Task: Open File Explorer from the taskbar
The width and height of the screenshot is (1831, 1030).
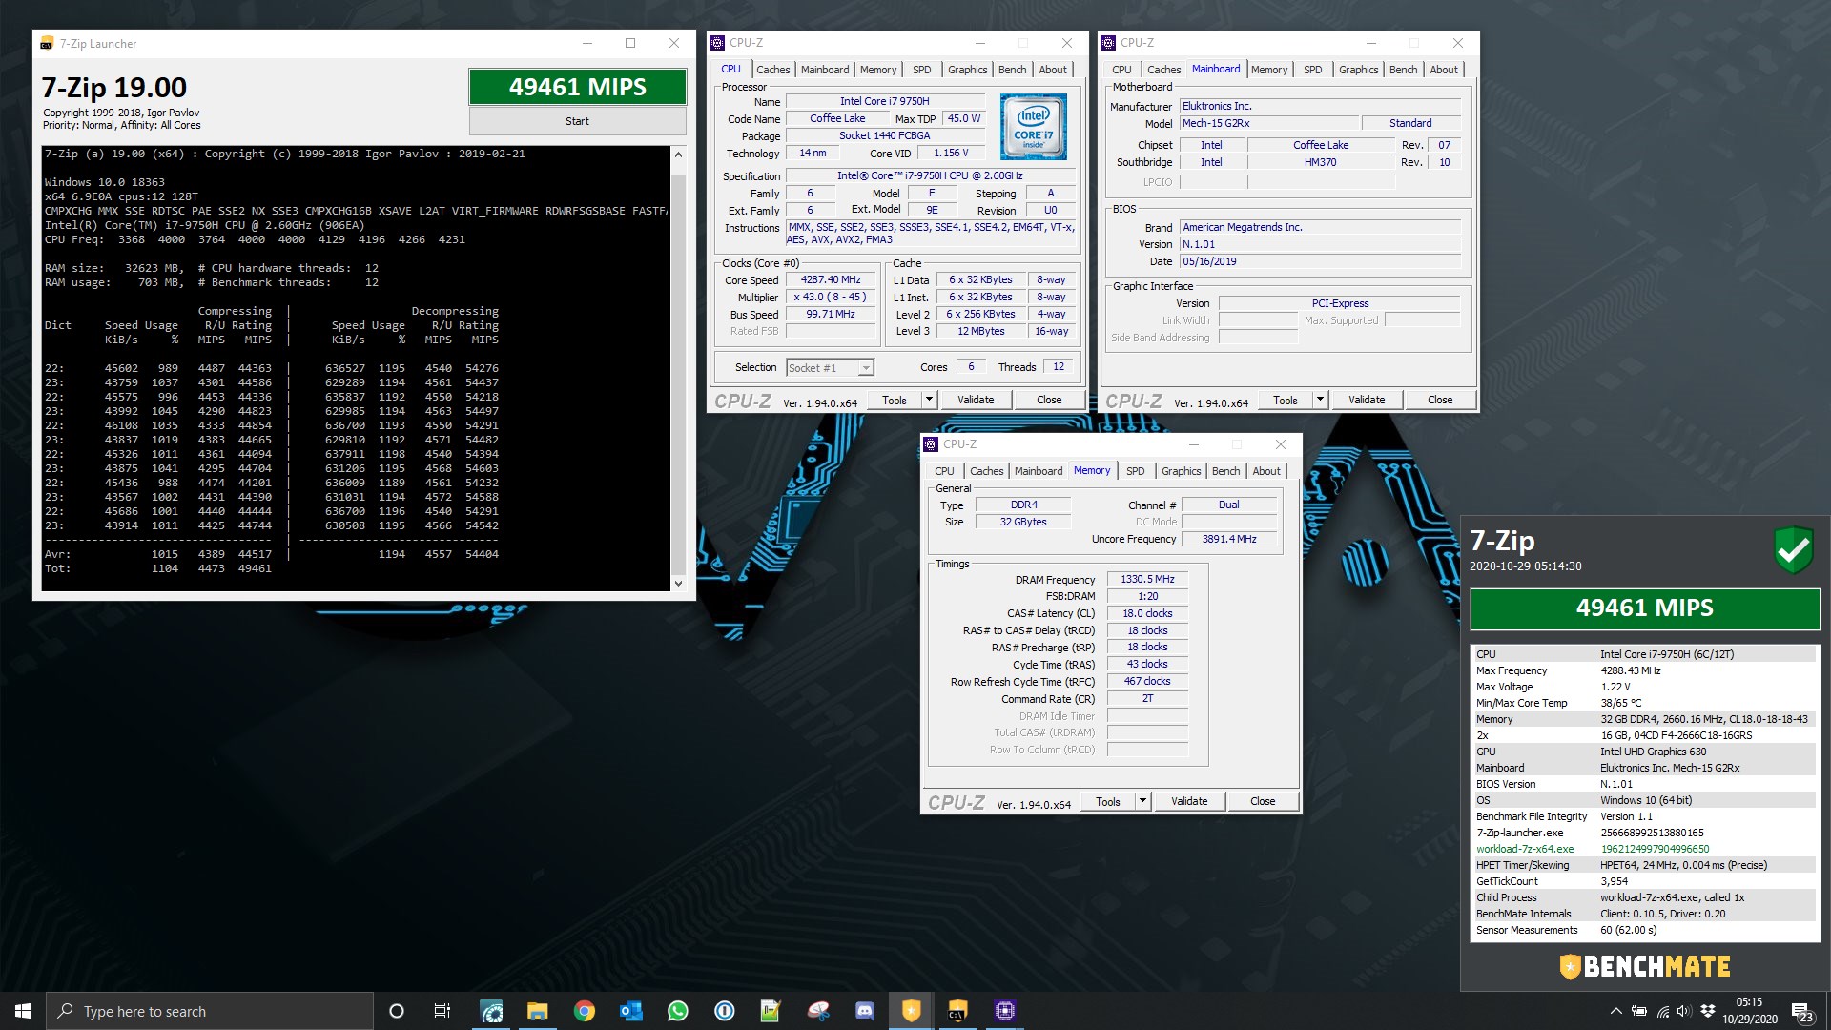Action: pos(538,1011)
